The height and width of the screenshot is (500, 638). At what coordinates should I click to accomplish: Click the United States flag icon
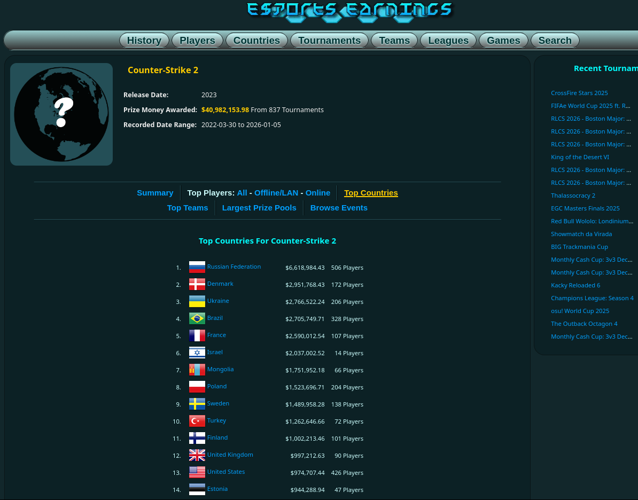click(x=197, y=472)
